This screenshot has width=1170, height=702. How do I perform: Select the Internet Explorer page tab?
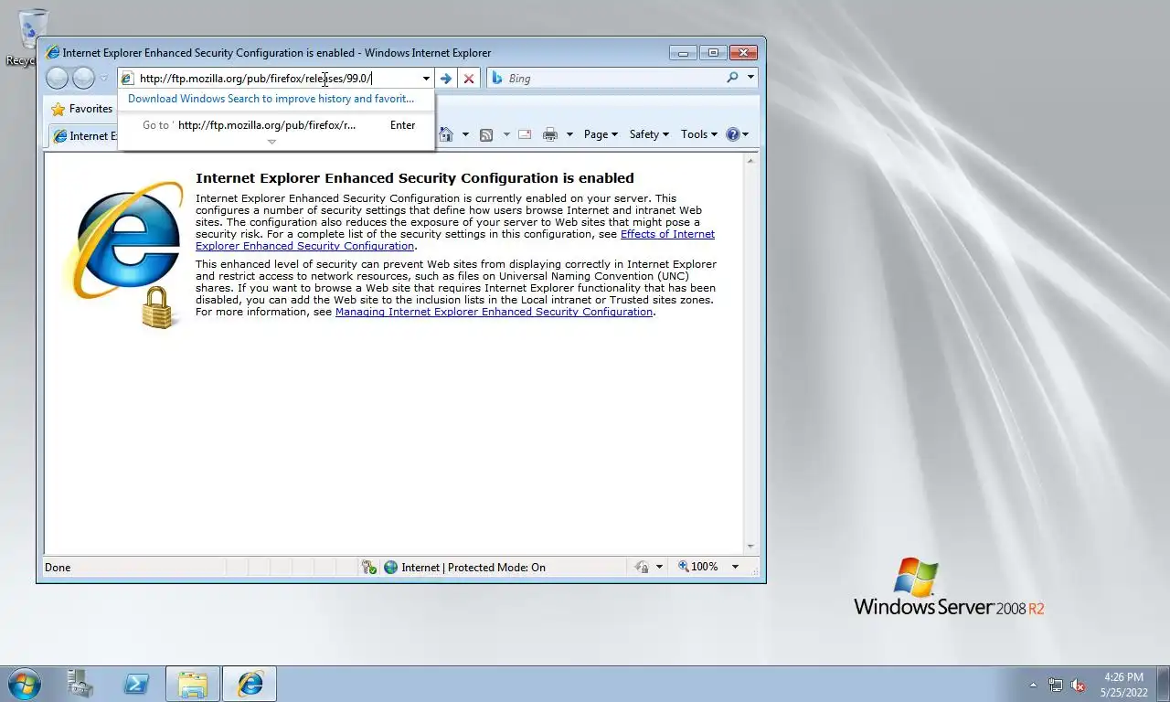click(84, 136)
